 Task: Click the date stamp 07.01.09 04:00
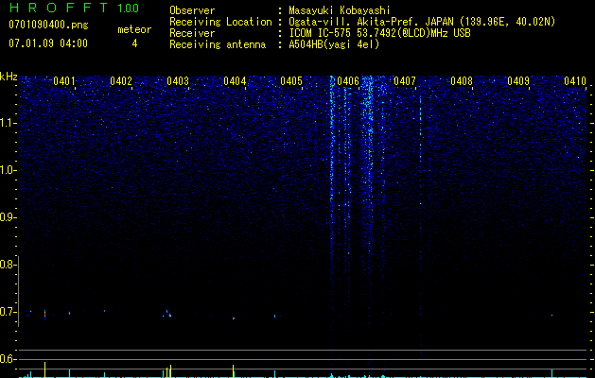(48, 43)
